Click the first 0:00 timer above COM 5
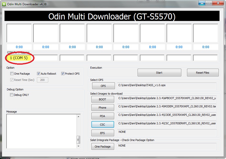Image resolution: width=226 pixels, height=159 pixels. tap(19, 47)
